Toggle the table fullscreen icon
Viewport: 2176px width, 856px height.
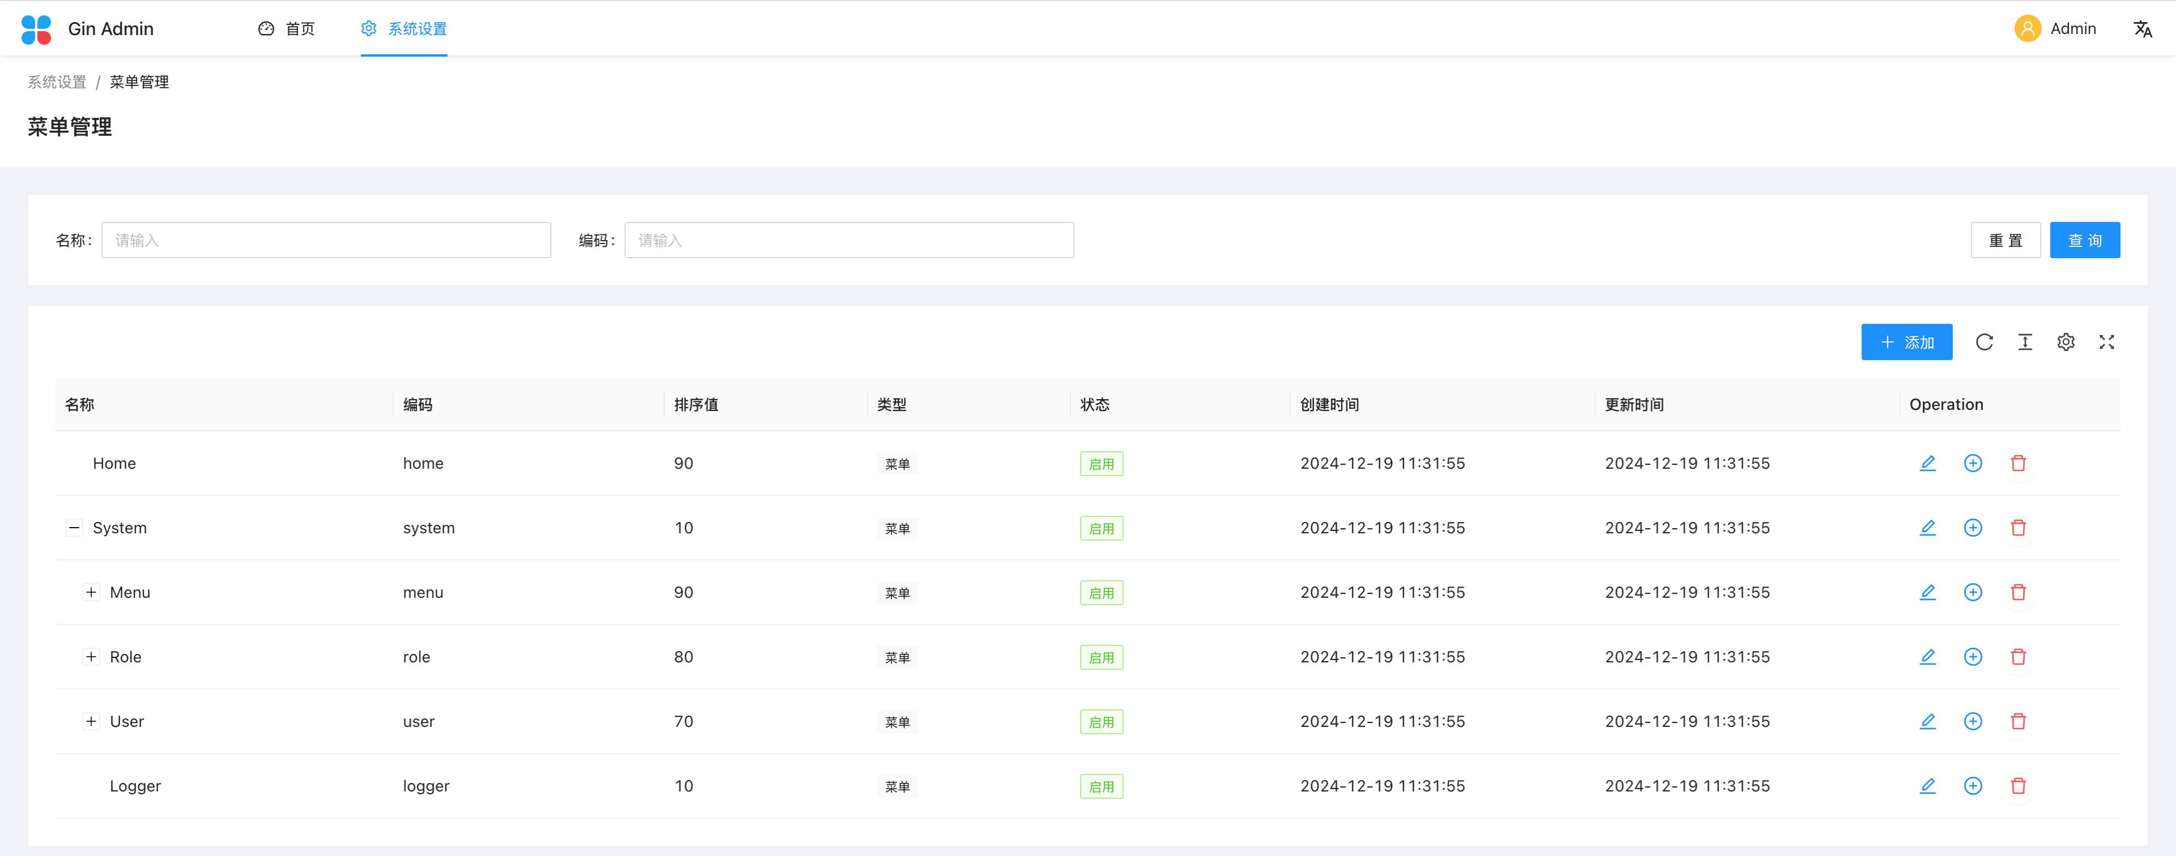click(x=2107, y=342)
